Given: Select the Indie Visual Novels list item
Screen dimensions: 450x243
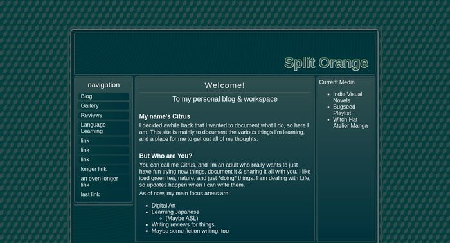Looking at the screenshot, I should pos(347,97).
